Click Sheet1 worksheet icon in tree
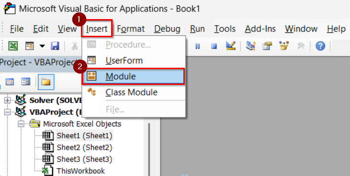Screen dimensions: 350x176 tap(48, 135)
